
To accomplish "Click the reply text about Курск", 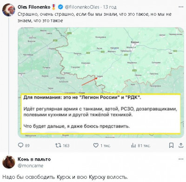I will coord(65,177).
